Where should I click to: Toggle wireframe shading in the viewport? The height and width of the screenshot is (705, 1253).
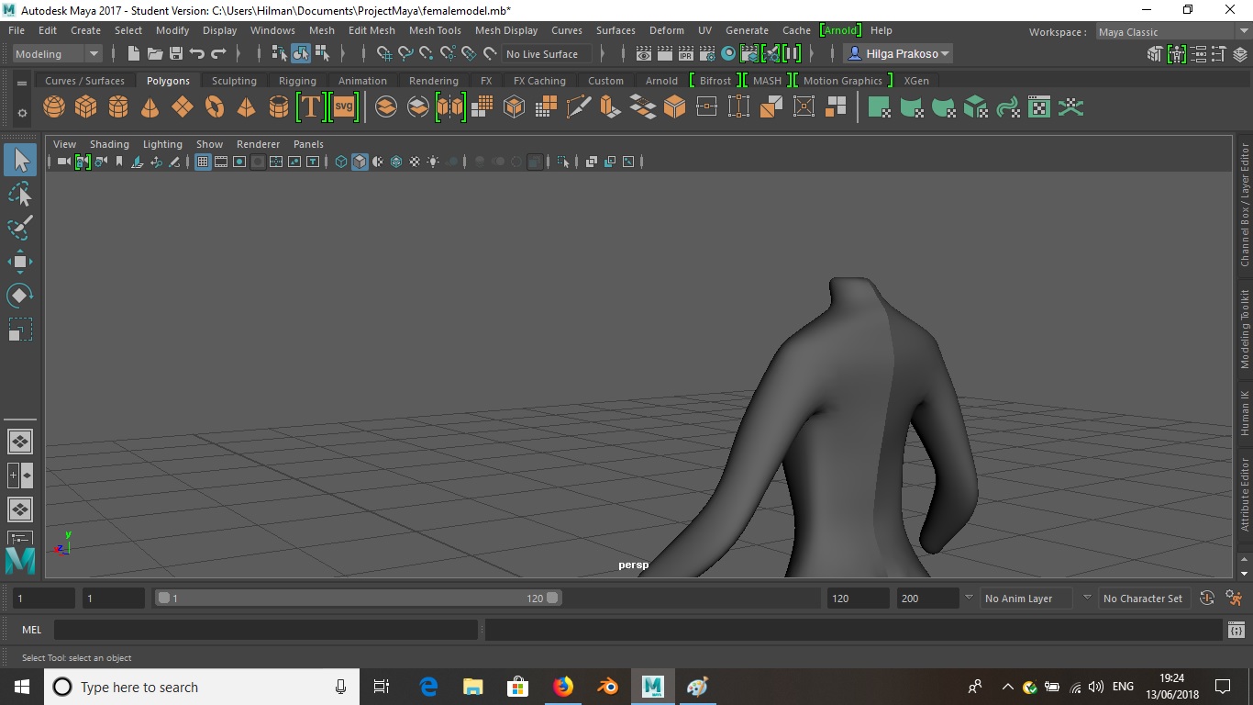click(x=341, y=162)
